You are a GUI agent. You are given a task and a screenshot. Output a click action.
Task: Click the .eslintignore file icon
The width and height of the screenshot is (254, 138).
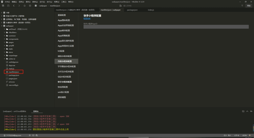[7, 62]
